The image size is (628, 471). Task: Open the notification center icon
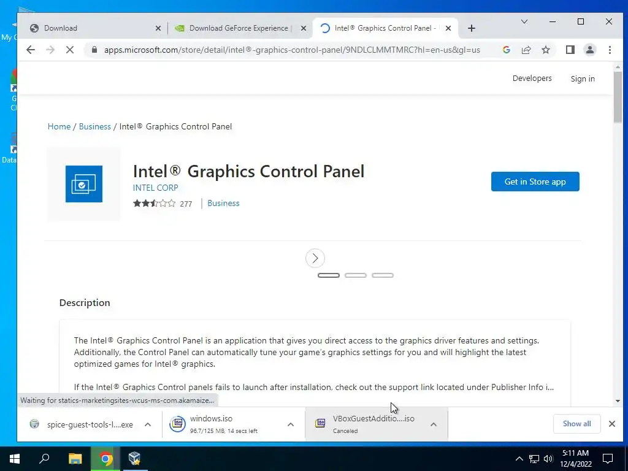608,459
